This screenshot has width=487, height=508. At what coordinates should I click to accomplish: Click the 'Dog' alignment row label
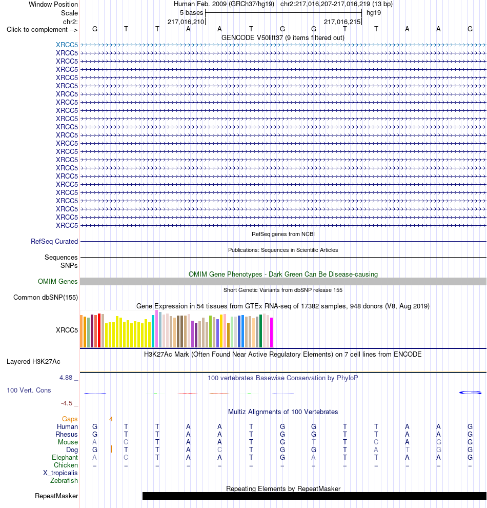tap(72, 450)
